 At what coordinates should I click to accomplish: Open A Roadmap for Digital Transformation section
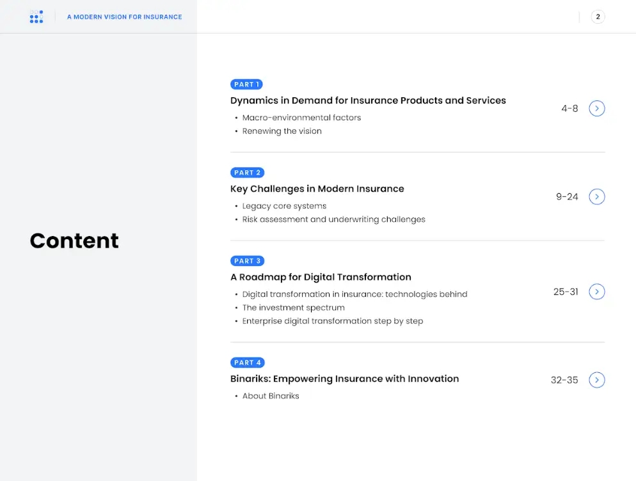tap(321, 277)
